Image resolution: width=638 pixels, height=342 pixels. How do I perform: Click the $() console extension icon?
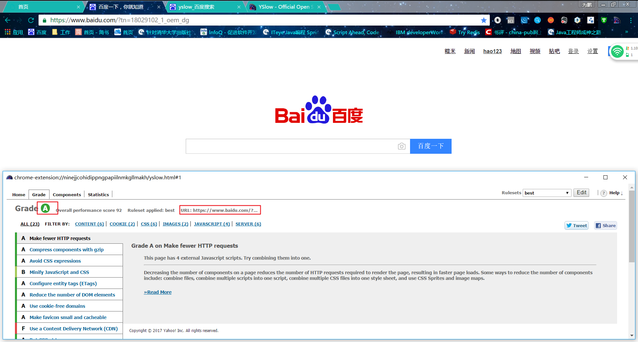point(511,20)
